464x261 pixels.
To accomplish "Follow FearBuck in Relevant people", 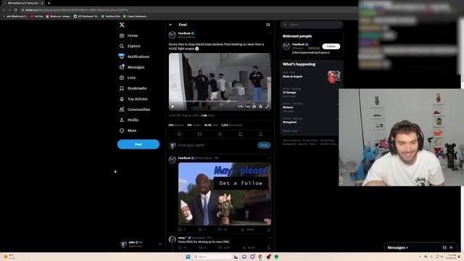I will click(x=331, y=46).
